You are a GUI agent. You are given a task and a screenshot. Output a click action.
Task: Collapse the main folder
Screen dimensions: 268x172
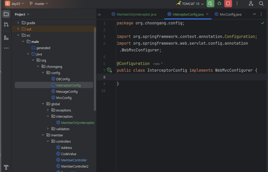point(23,42)
